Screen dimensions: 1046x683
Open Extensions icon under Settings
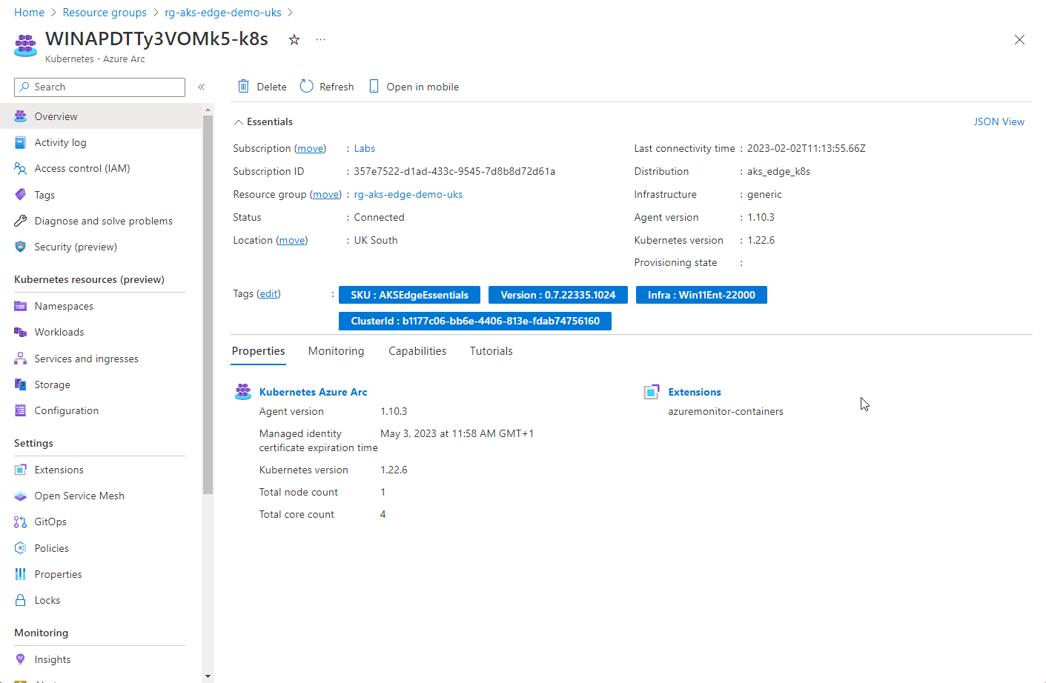pos(21,470)
